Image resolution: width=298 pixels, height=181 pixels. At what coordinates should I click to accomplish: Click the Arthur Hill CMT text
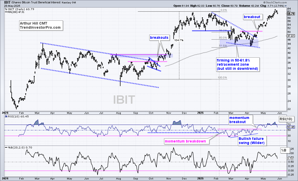[x=33, y=23]
